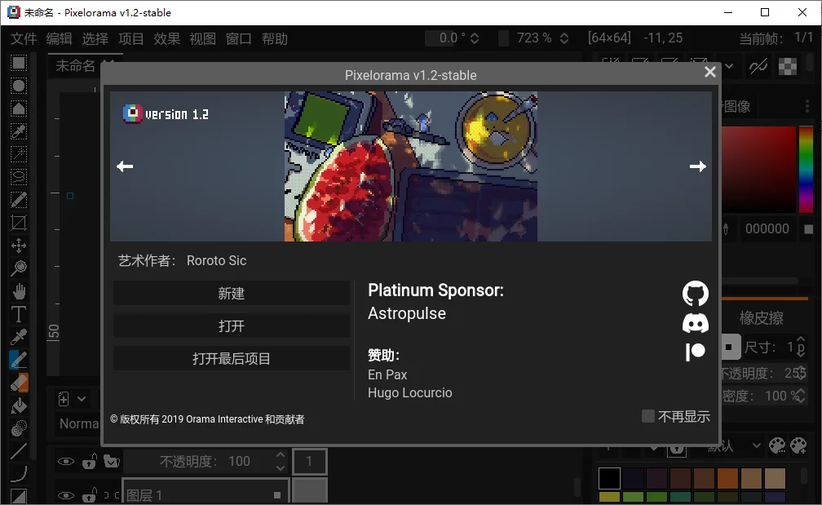
Task: Select the Select By Color tool
Action: [18, 131]
